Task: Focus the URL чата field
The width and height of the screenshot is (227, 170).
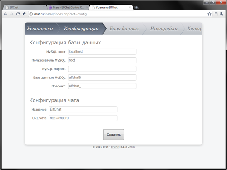Action: coord(83,118)
